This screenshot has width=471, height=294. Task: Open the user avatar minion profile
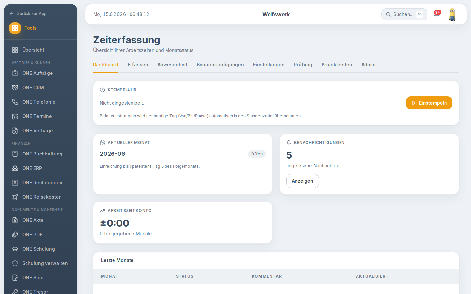[x=452, y=14]
